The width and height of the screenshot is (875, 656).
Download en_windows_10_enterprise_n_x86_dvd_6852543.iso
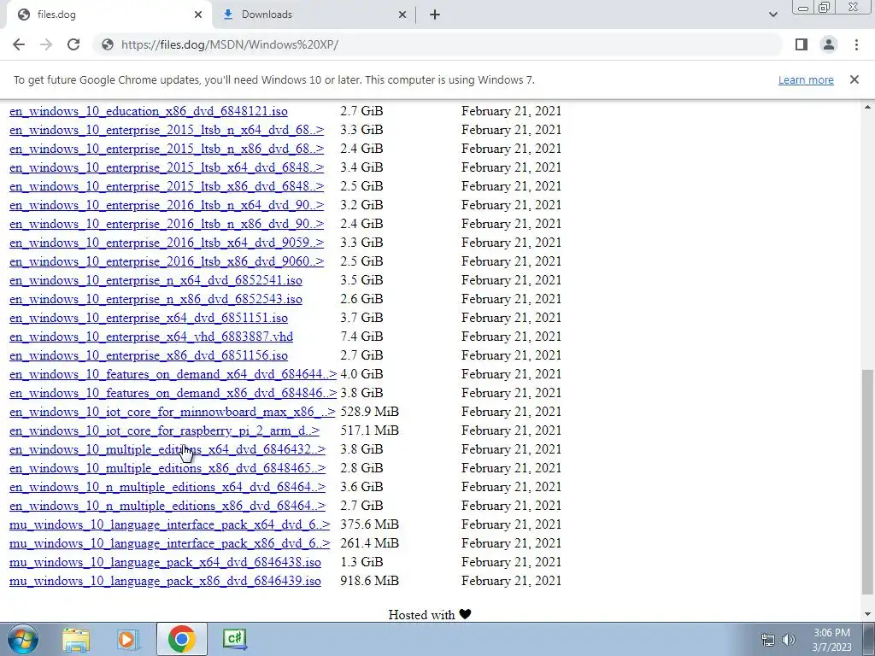(x=156, y=299)
